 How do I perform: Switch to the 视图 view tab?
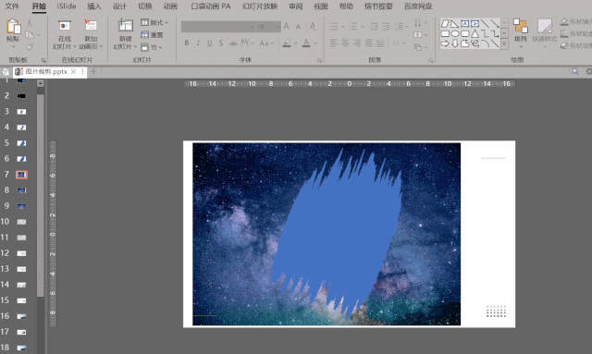(x=321, y=6)
